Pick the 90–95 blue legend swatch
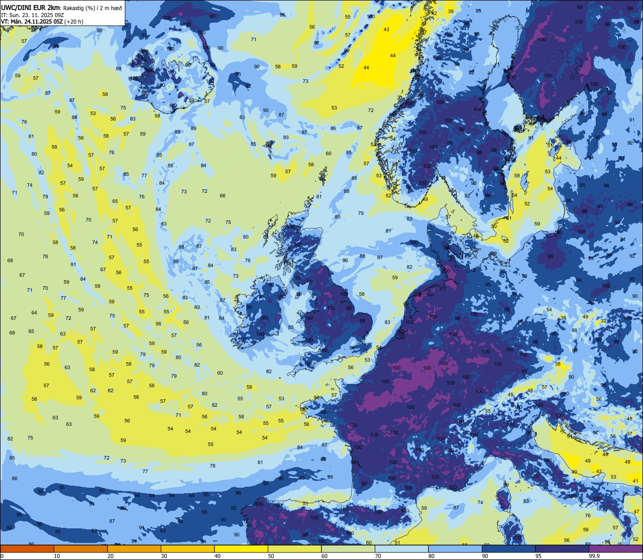The image size is (643, 560). [508, 548]
